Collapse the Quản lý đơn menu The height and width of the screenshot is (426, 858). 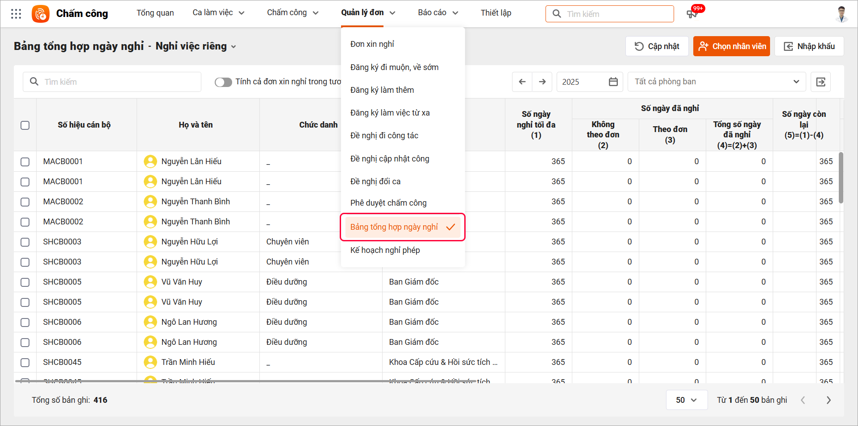tap(368, 13)
